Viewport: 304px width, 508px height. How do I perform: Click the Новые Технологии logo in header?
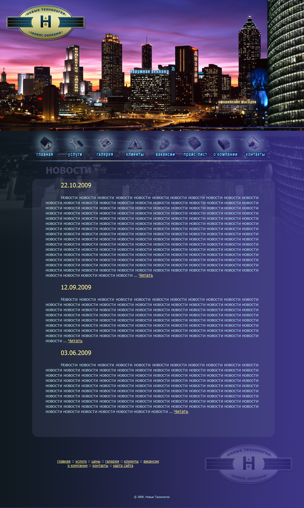pyautogui.click(x=46, y=22)
